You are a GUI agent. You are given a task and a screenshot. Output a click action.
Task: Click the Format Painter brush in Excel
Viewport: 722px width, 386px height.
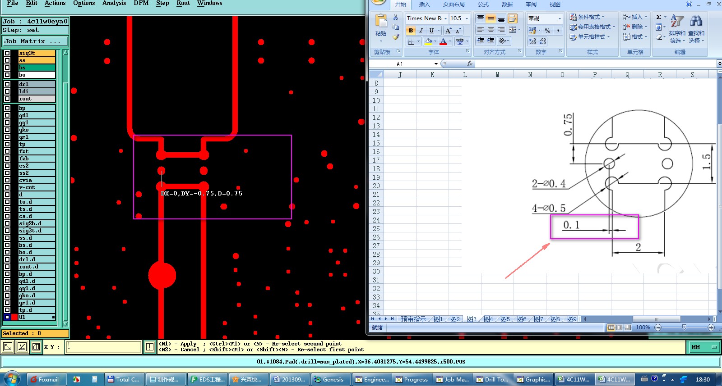coord(396,37)
